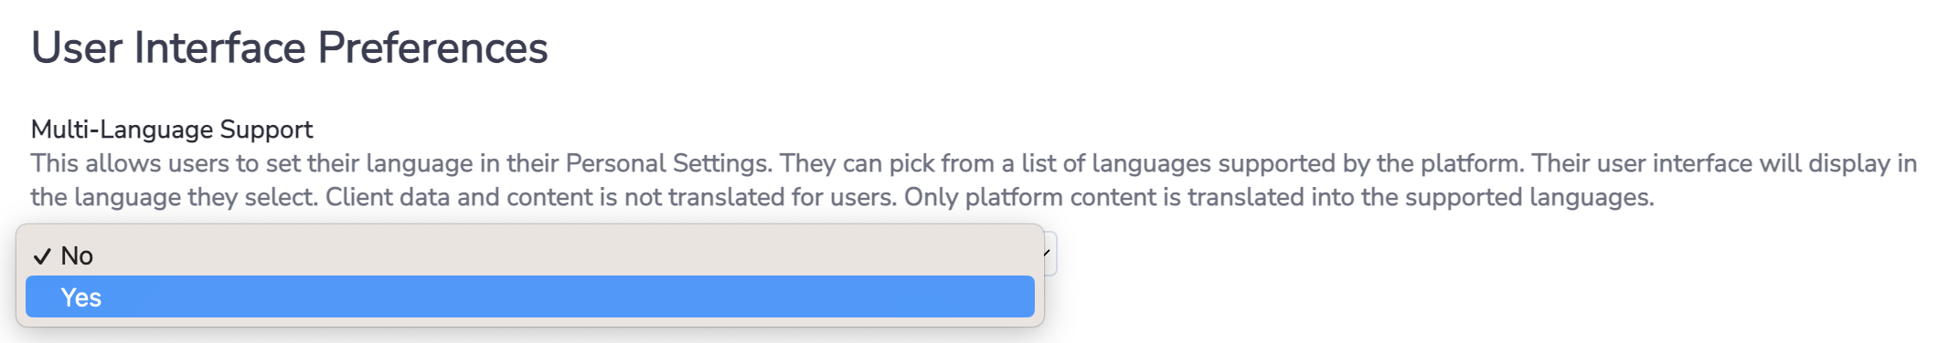
Task: Click the phrase 'the language they select' in description
Action: click(x=175, y=198)
